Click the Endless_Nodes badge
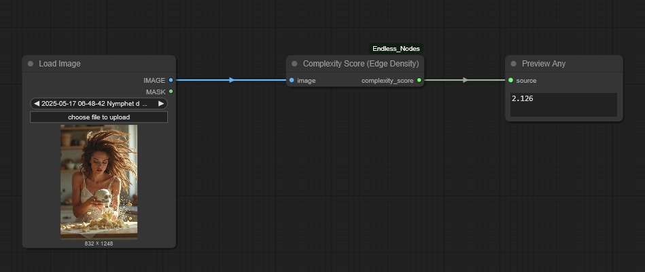The width and height of the screenshot is (645, 272). (396, 49)
